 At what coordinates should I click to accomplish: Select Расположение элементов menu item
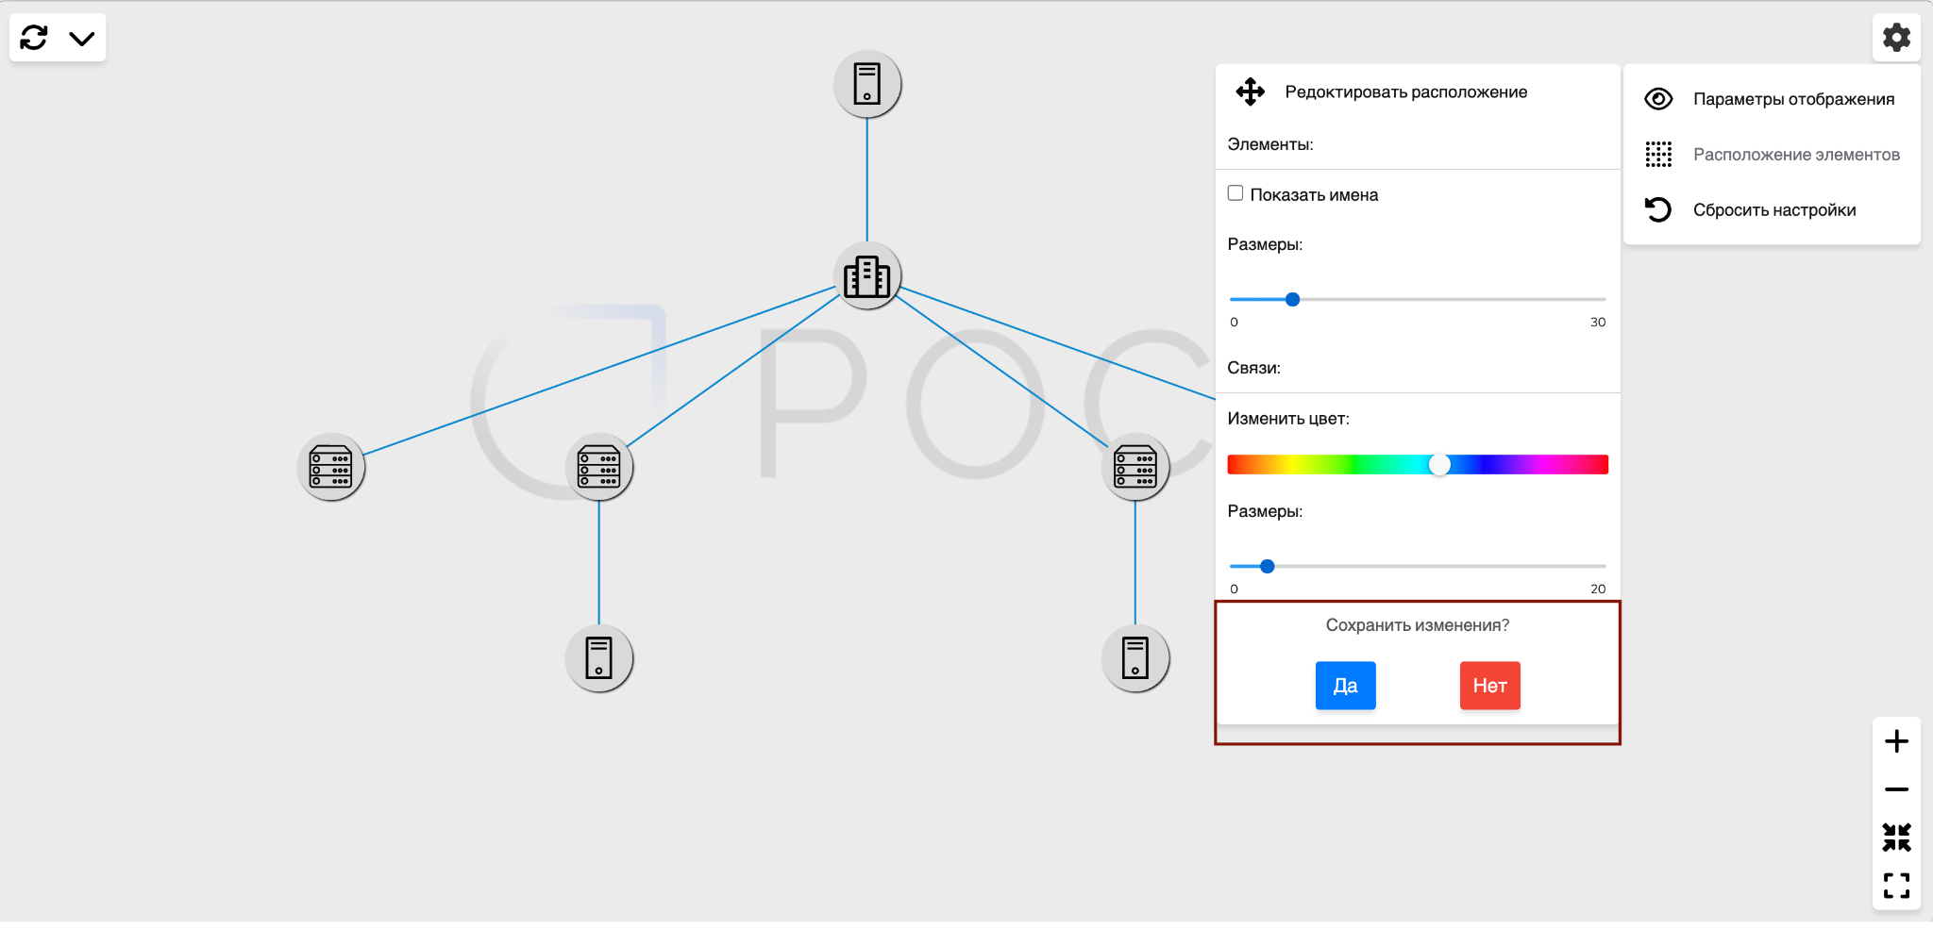pos(1795,155)
